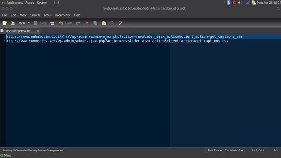Click the Print toolbar icon

[52, 23]
